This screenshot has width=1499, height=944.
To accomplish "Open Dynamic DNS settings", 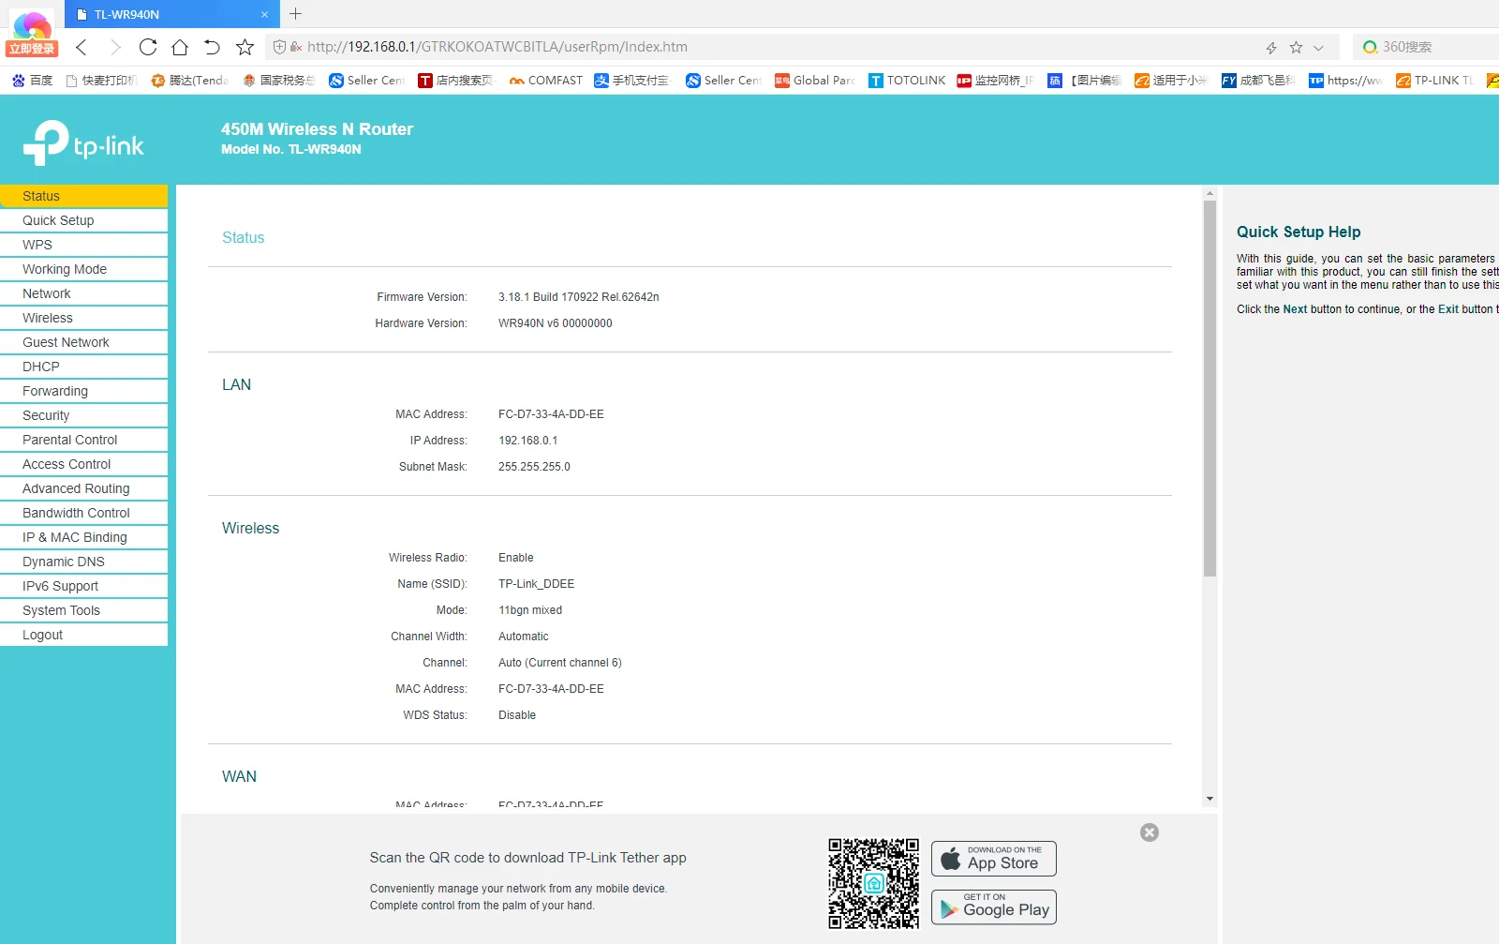I will pos(83,562).
